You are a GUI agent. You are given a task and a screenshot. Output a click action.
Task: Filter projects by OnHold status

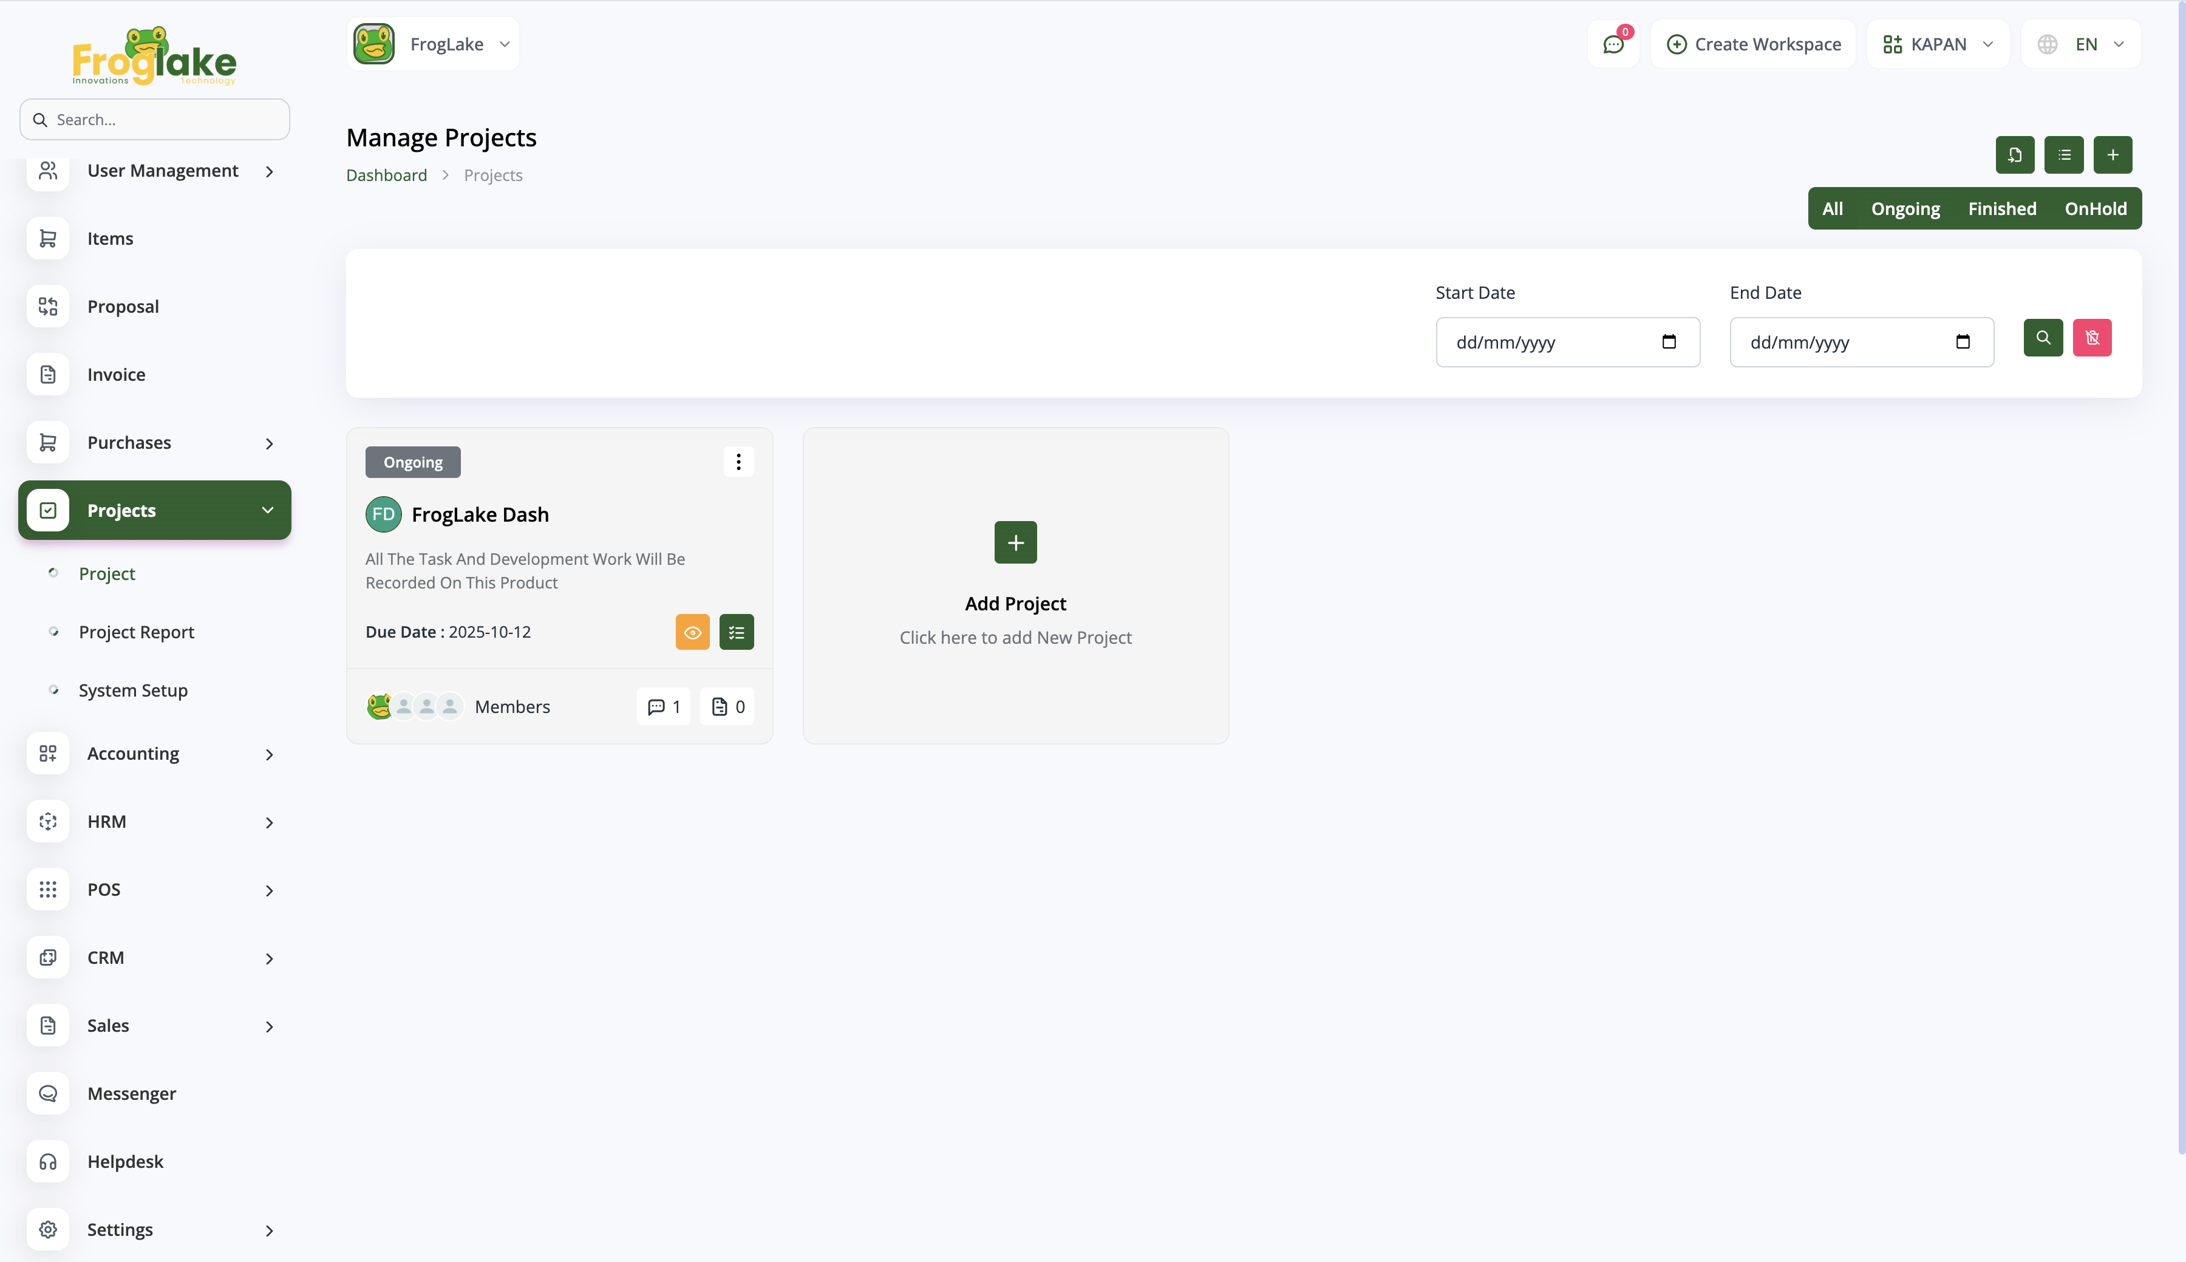(x=2095, y=209)
